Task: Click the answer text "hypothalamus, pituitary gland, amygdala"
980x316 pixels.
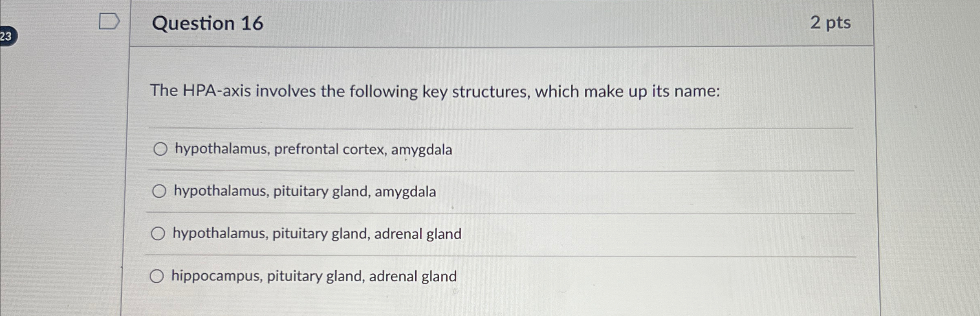Action: [305, 191]
